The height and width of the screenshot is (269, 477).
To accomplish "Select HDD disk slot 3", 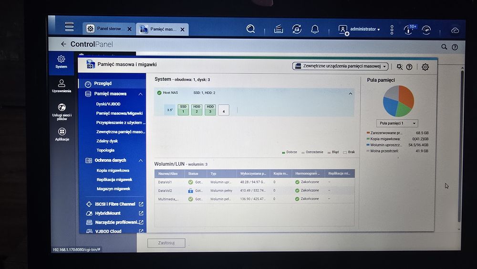I will 210,110.
